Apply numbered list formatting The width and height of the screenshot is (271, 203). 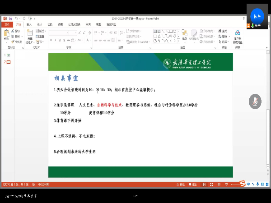click(x=103, y=33)
